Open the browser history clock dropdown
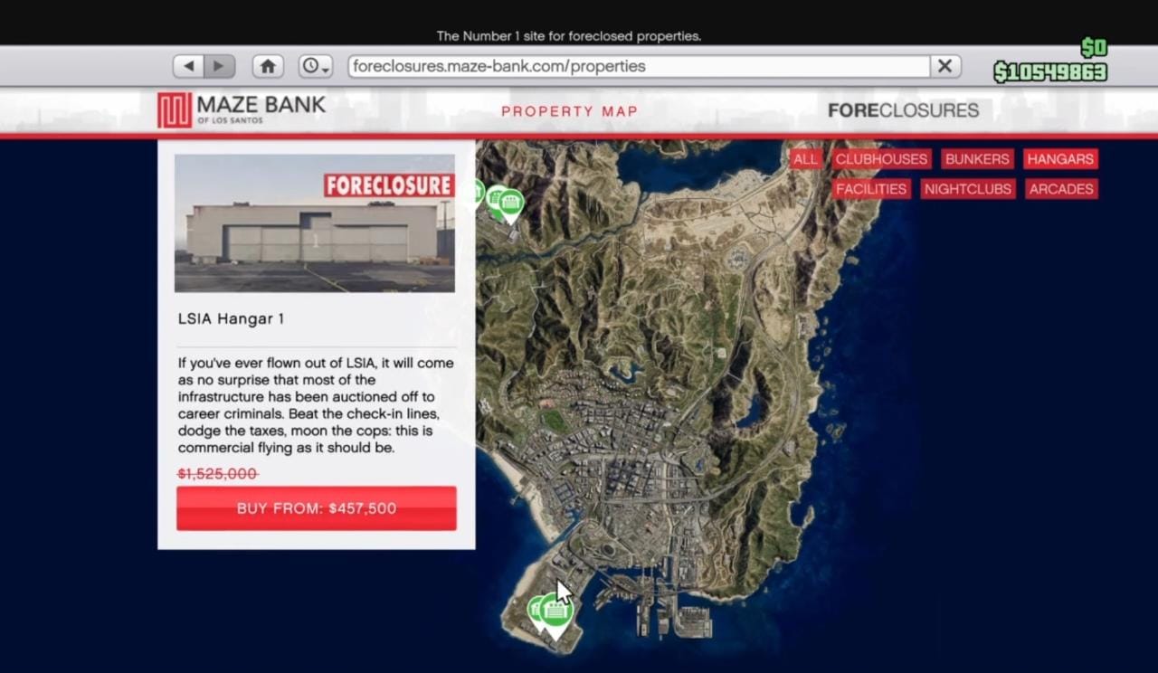Screen dimensions: 1158x673 [x=316, y=66]
